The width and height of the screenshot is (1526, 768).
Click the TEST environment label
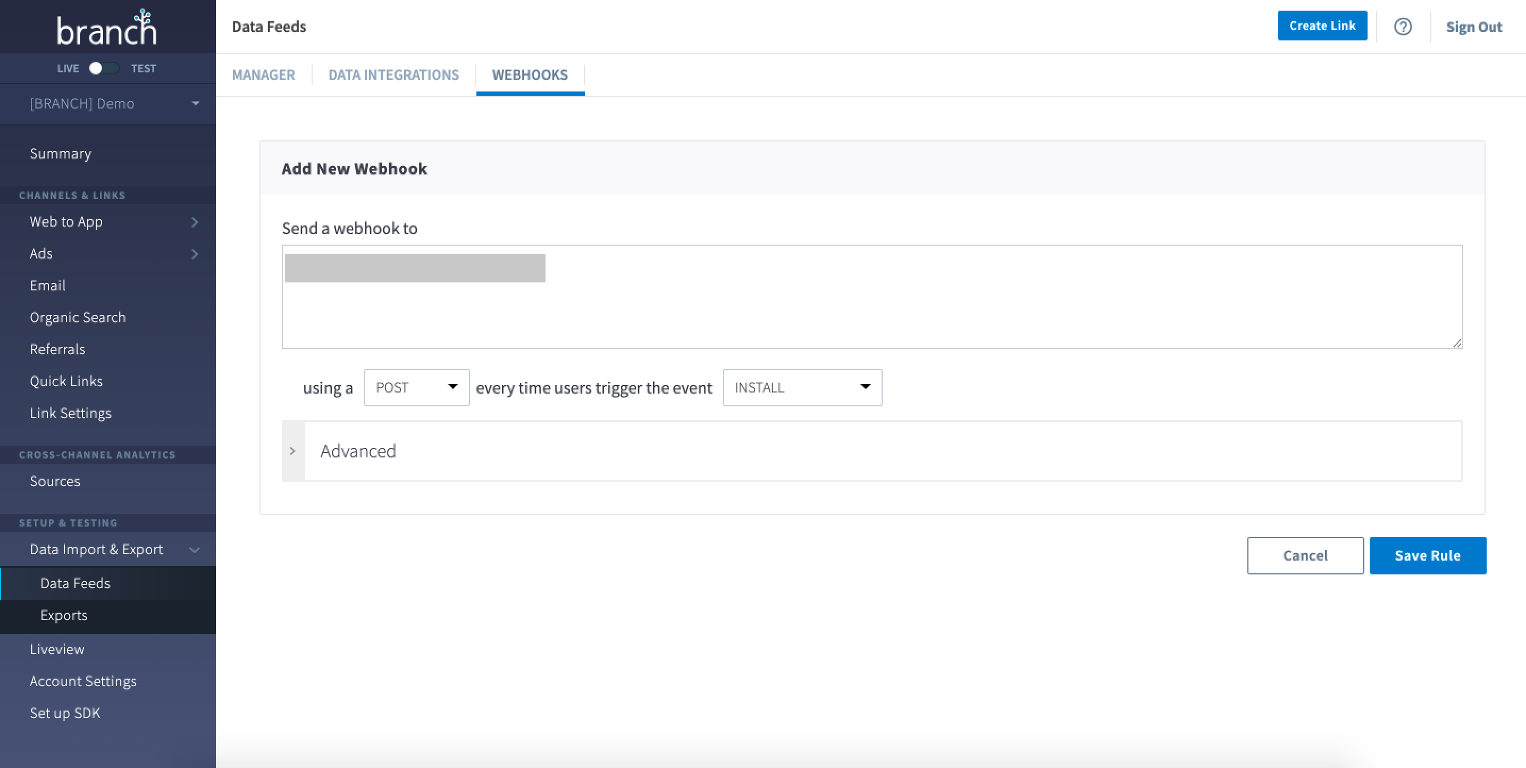[144, 68]
